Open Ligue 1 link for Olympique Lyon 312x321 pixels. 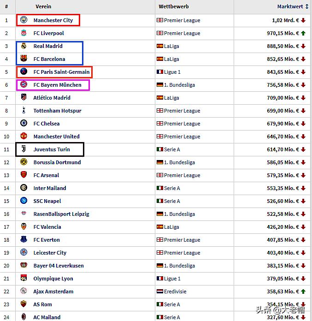click(x=172, y=279)
